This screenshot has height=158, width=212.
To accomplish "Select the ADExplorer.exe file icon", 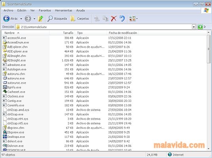I will tap(5, 51).
